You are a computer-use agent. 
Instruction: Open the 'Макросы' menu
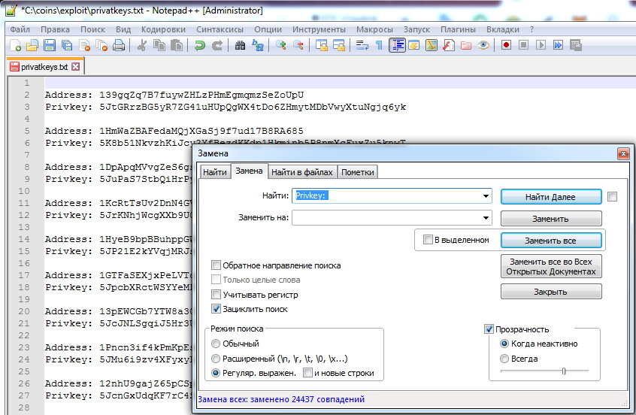[x=374, y=29]
